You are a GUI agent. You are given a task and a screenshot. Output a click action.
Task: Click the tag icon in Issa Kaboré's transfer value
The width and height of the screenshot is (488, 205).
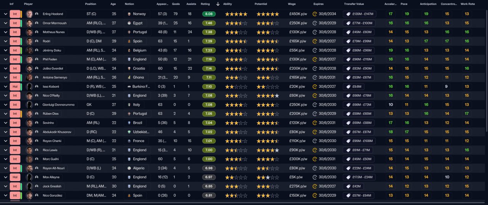point(348,87)
